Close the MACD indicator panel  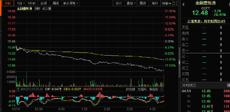click(162, 89)
